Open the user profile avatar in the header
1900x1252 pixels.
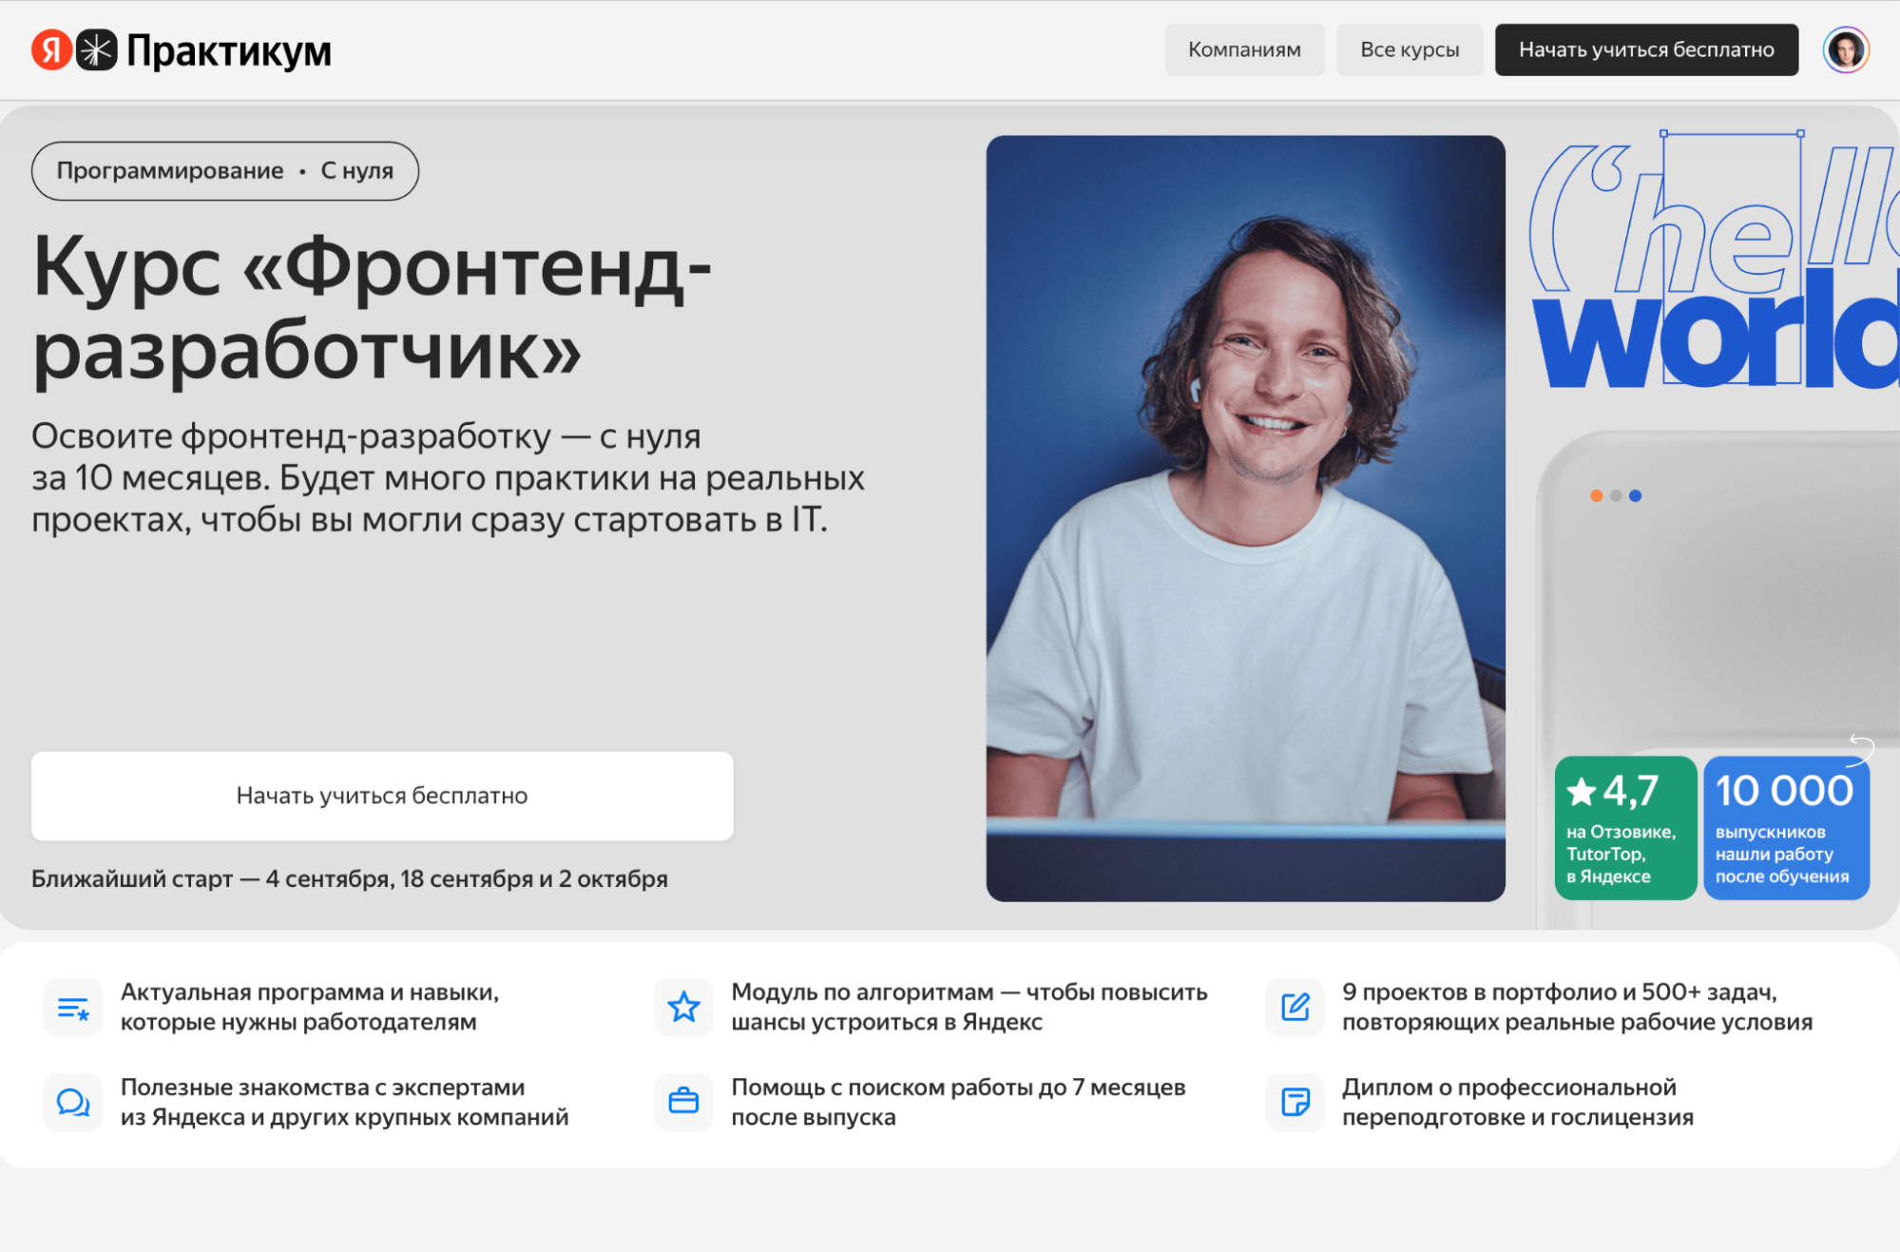[1845, 49]
